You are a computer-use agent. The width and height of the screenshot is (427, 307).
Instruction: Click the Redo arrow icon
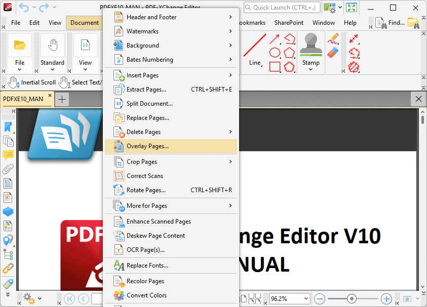tap(44, 8)
